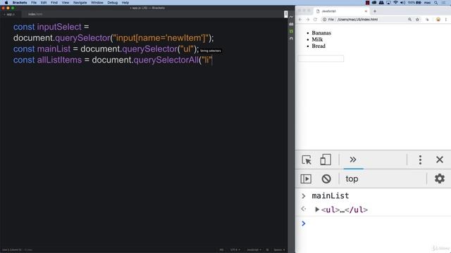Open console settings gear

click(440, 179)
